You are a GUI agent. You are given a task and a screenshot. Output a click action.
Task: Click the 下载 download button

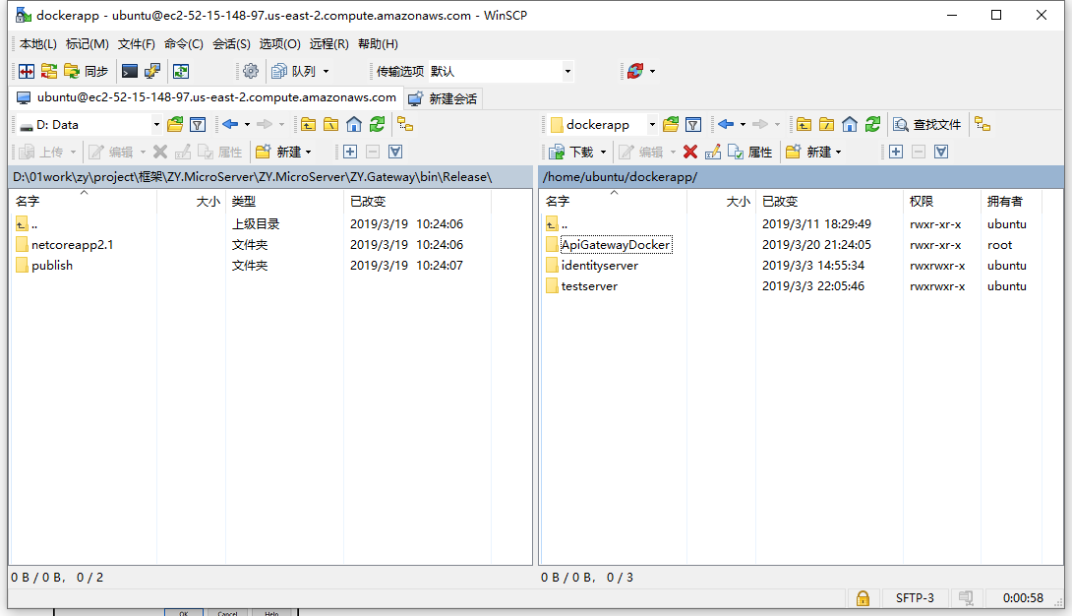pyautogui.click(x=571, y=152)
